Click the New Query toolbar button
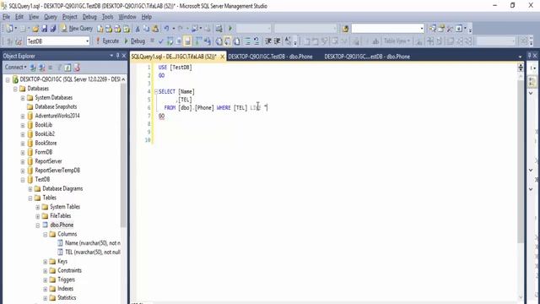The height and width of the screenshot is (304, 540). click(x=77, y=29)
